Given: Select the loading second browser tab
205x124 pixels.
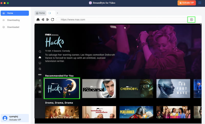Looking at the screenshot, I should 51,13.
